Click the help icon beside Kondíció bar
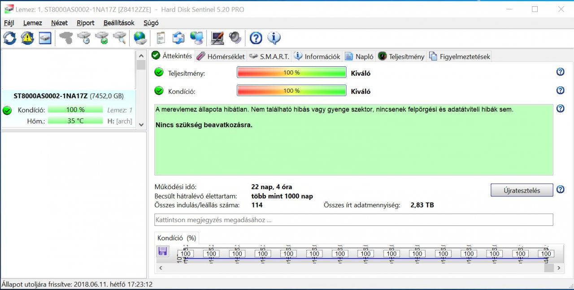 (x=560, y=91)
